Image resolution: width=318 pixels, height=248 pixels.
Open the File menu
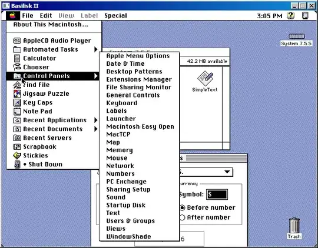click(28, 16)
